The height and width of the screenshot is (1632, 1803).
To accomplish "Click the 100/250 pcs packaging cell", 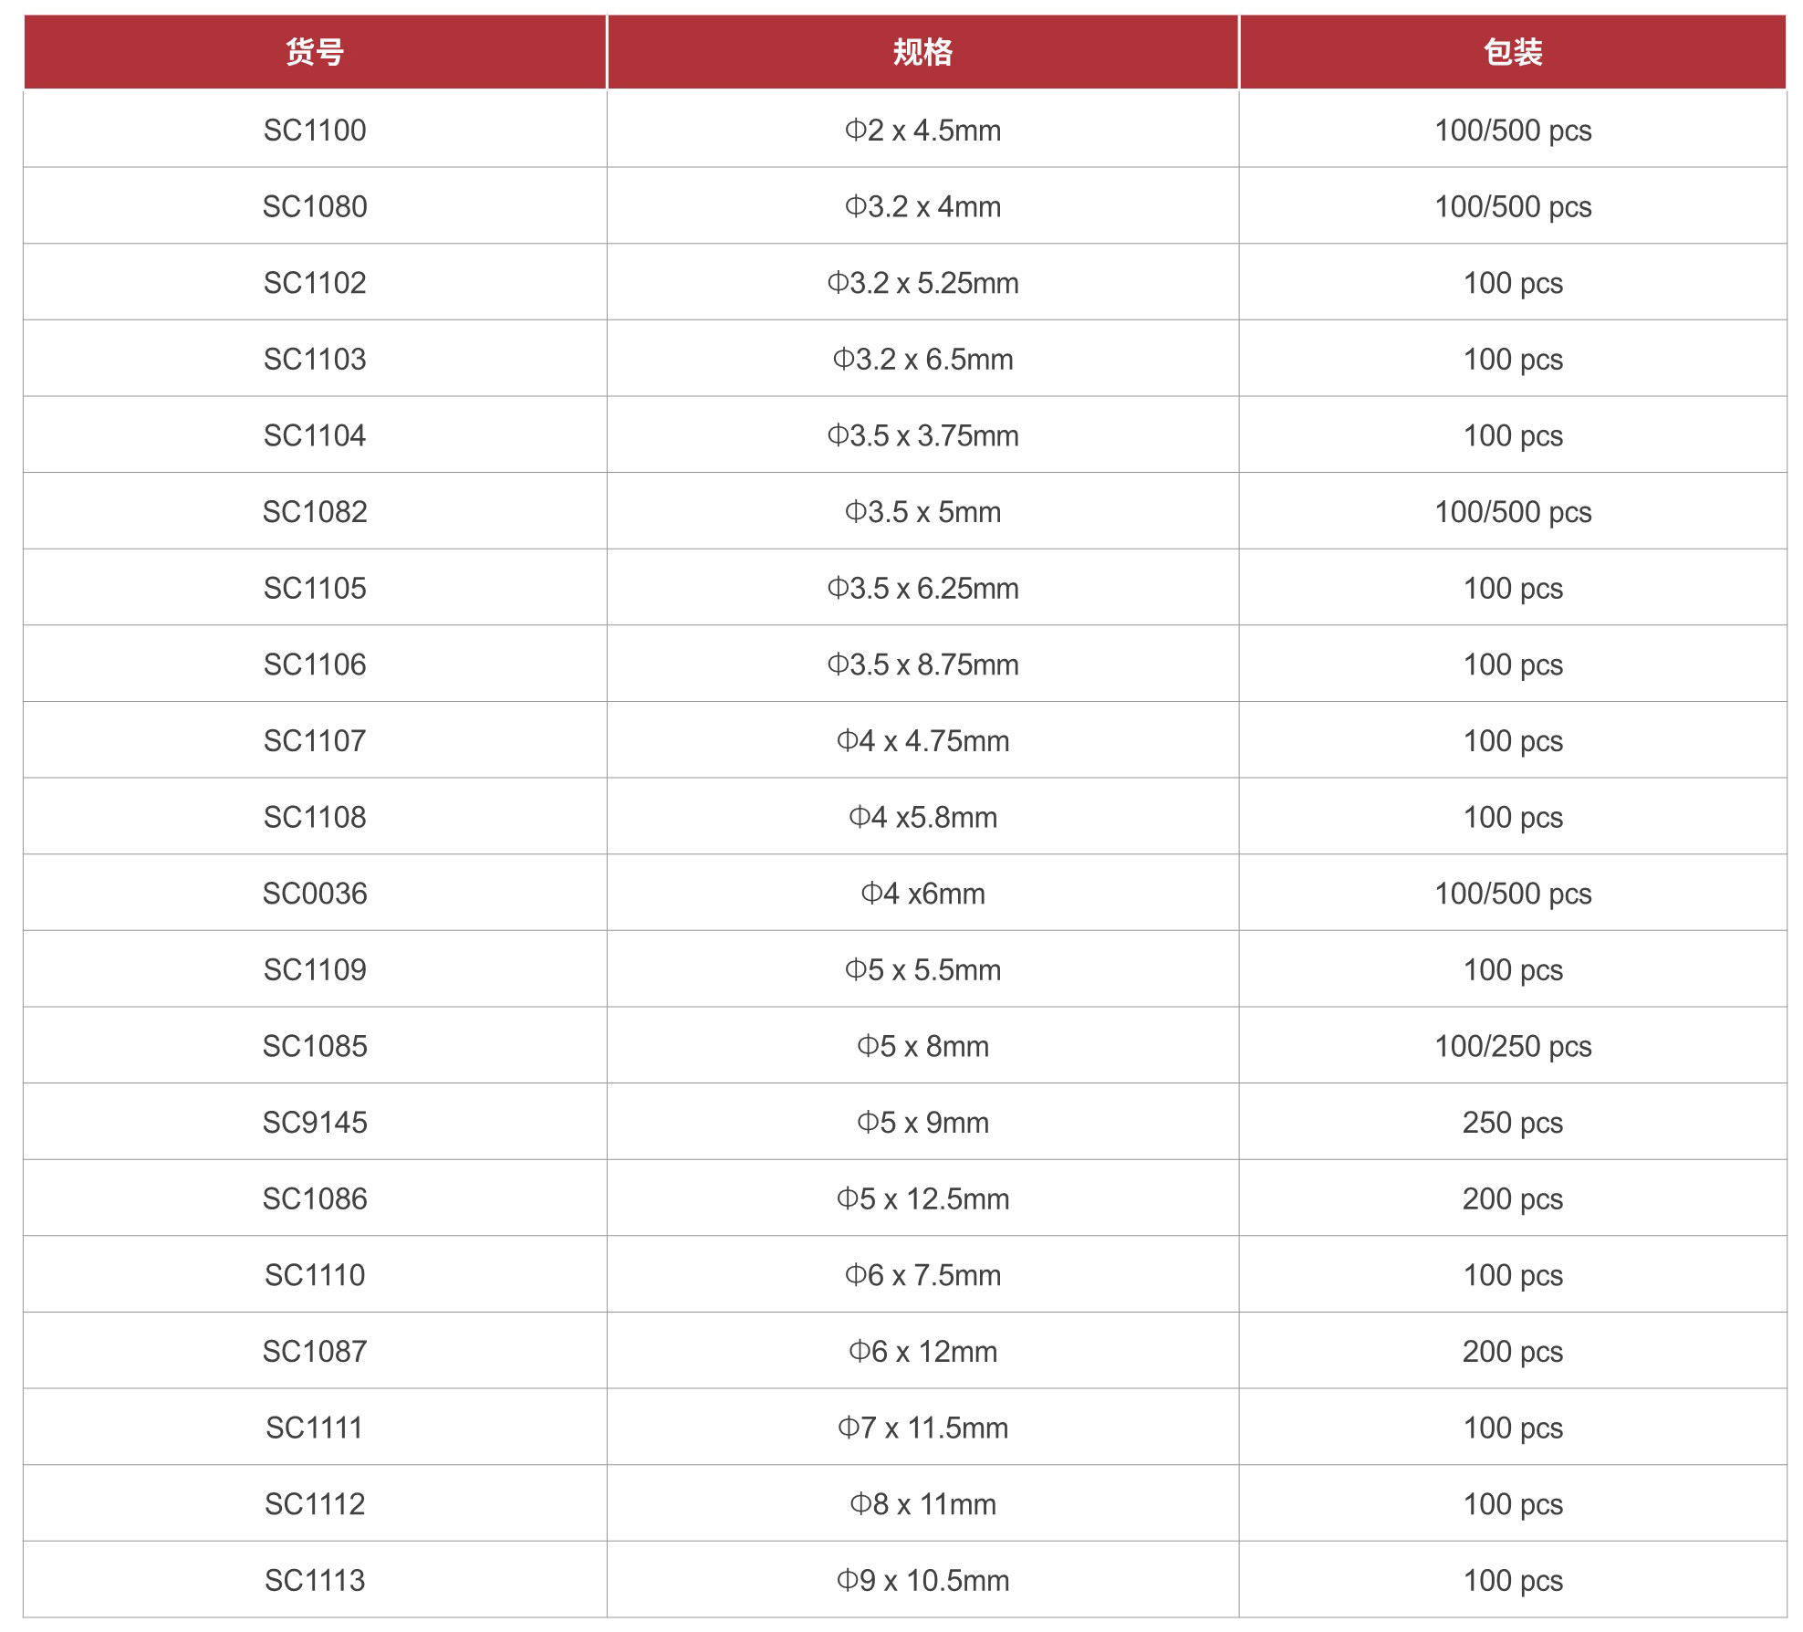I will tap(1512, 1046).
